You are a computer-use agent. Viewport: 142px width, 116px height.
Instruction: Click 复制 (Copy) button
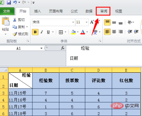coord(19,27)
